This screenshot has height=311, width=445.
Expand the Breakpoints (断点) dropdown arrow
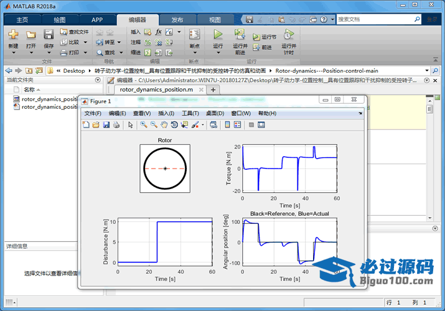(195, 53)
